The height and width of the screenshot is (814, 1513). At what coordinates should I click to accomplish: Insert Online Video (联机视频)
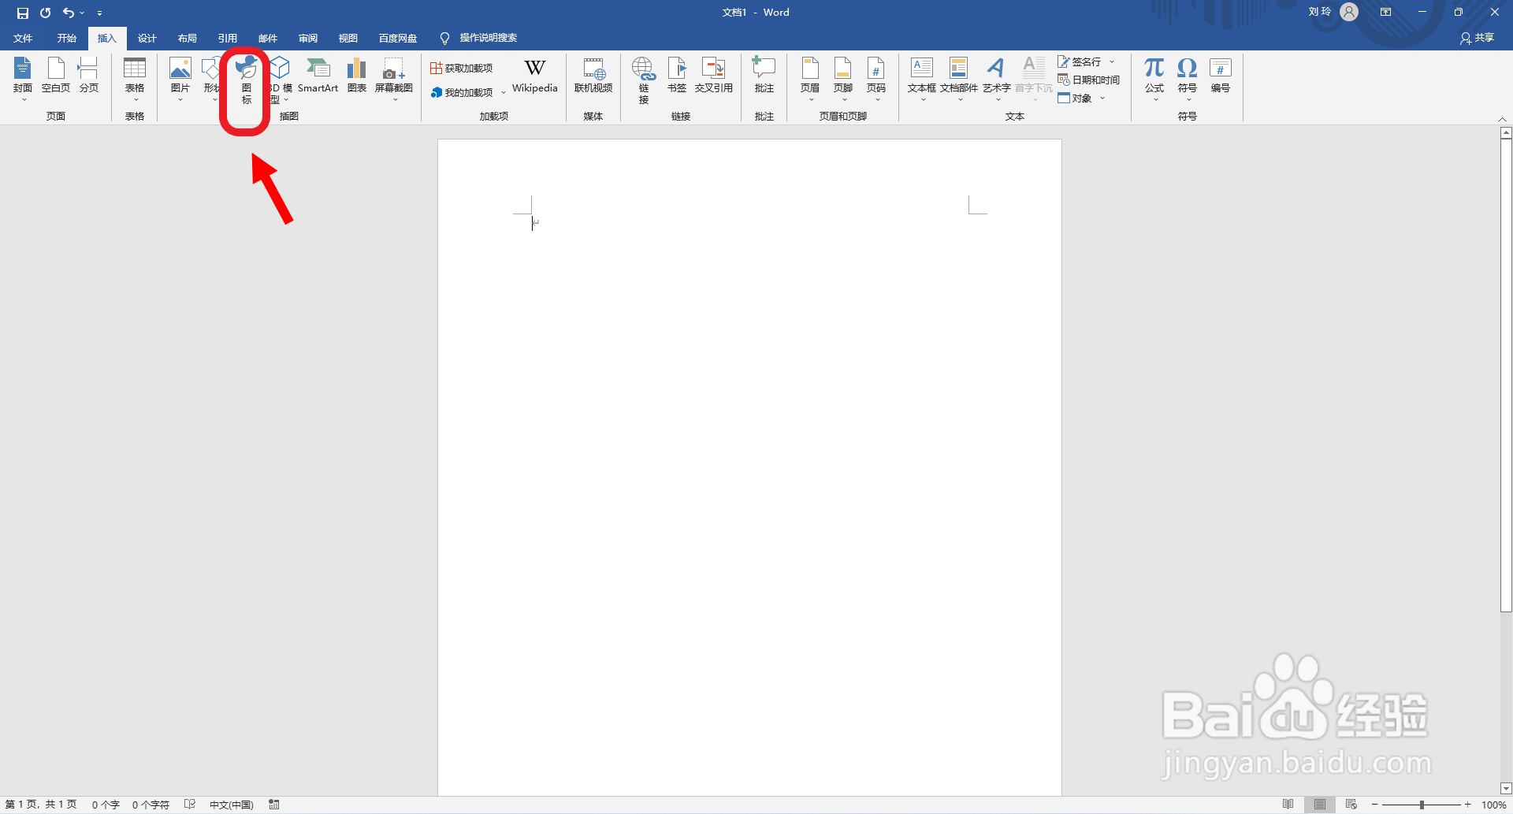(593, 76)
